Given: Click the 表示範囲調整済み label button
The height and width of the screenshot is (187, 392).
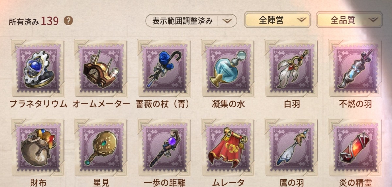Looking at the screenshot, I should [x=183, y=21].
